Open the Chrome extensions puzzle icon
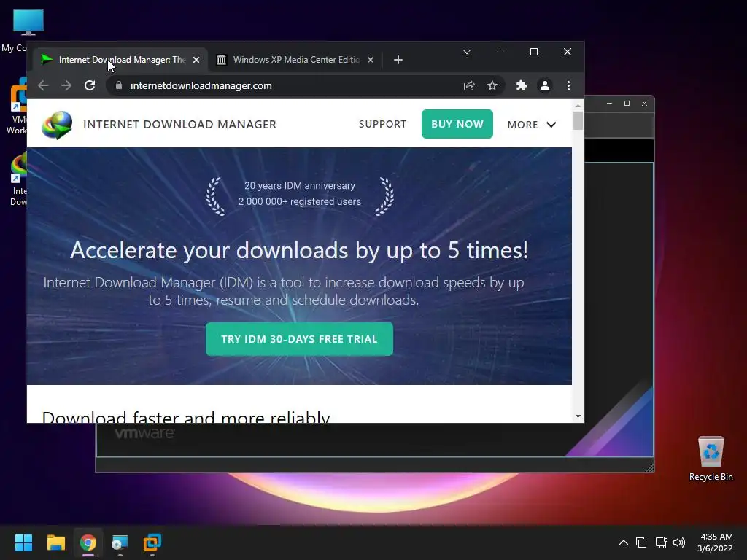Viewport: 747px width, 560px height. (522, 86)
